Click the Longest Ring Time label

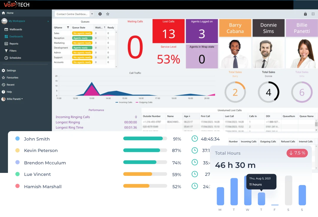(69, 127)
